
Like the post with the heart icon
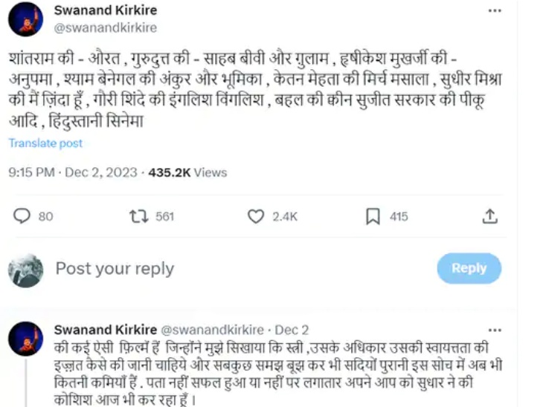(x=256, y=216)
